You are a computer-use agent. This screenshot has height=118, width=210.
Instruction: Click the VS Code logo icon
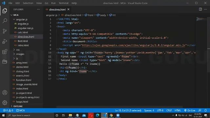pos(4,3)
